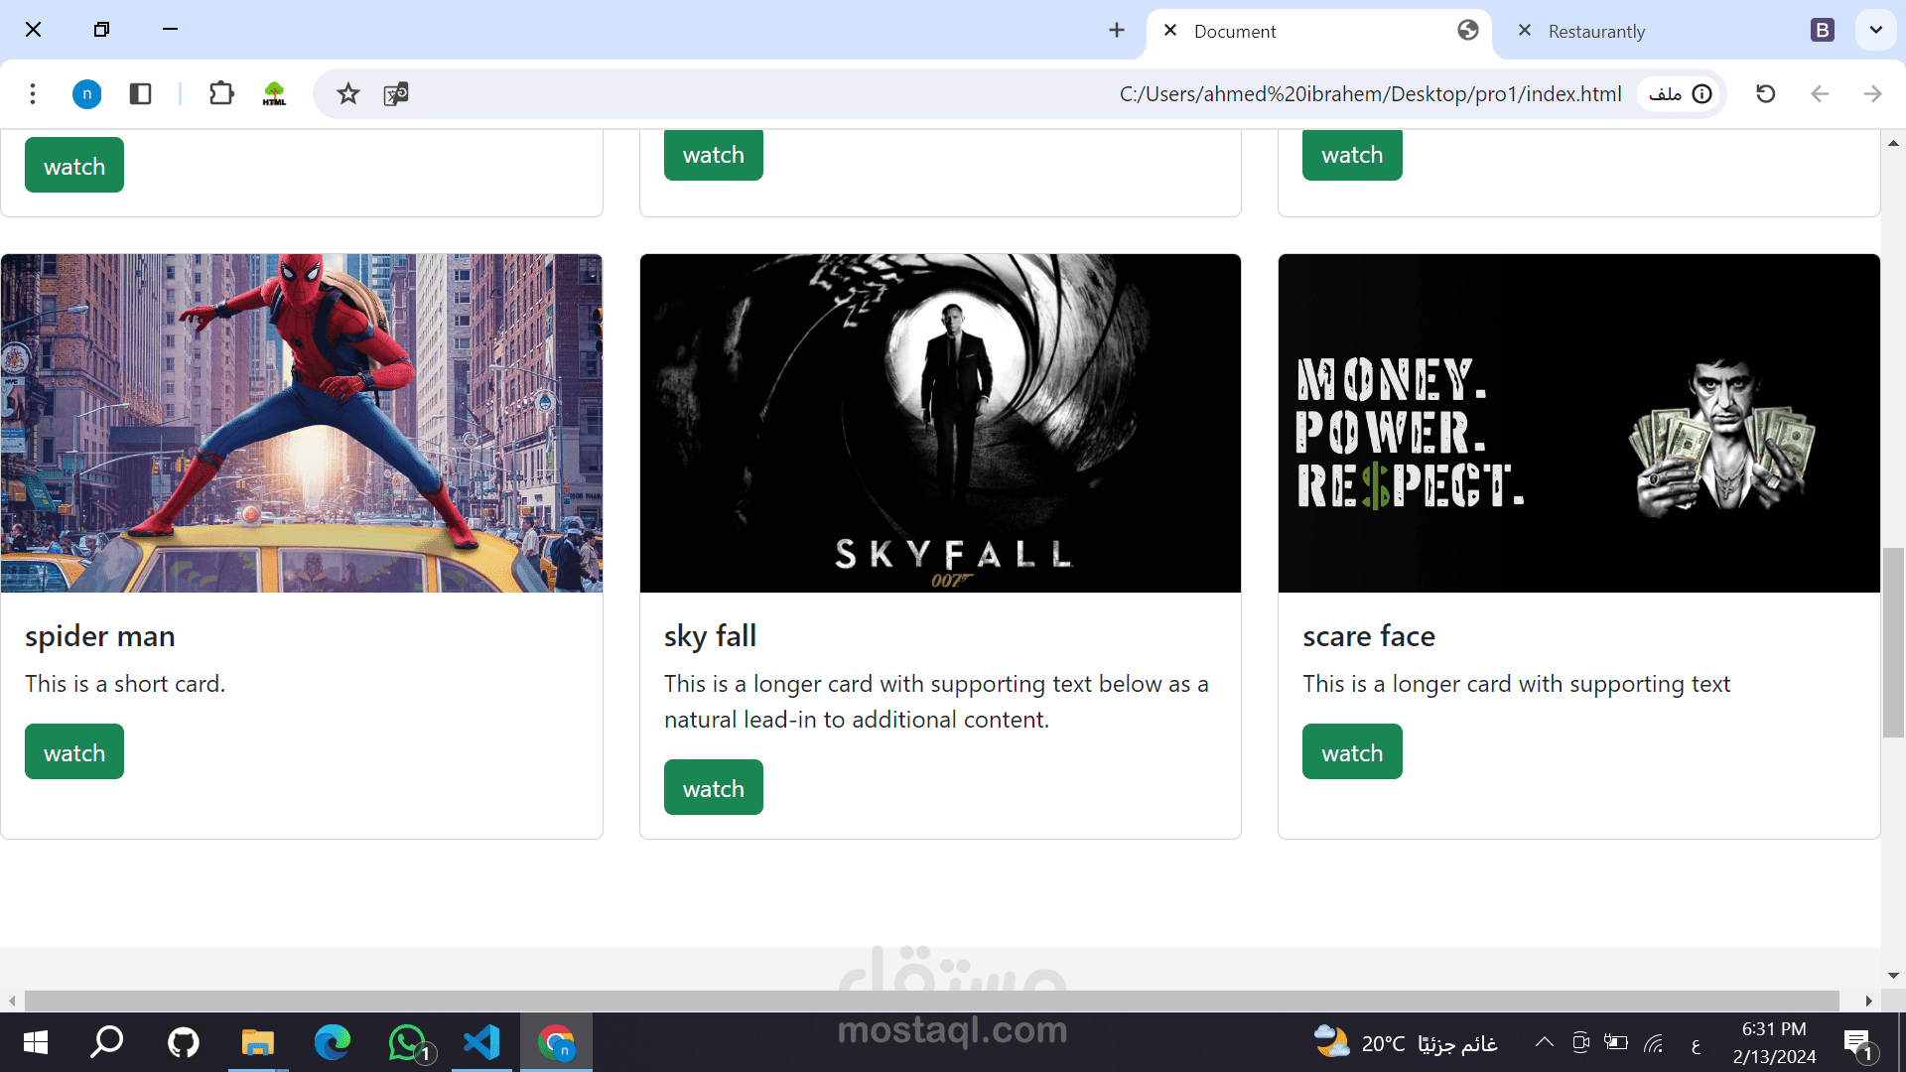Bookmark this page with the star
The width and height of the screenshot is (1906, 1072).
(x=347, y=93)
